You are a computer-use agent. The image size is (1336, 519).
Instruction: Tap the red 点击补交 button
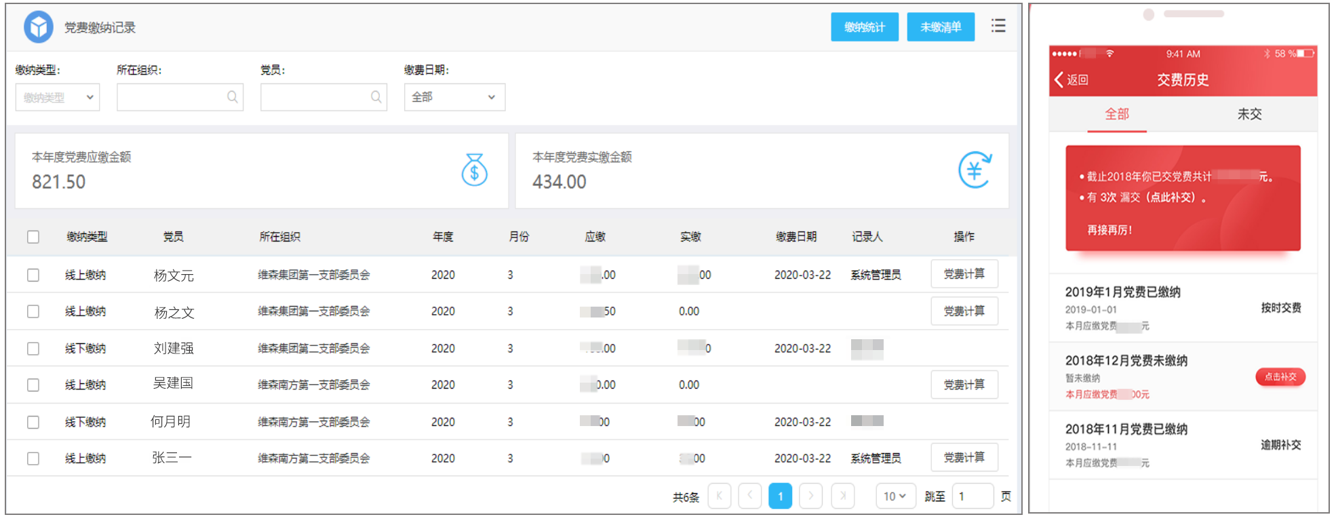pyautogui.click(x=1280, y=377)
